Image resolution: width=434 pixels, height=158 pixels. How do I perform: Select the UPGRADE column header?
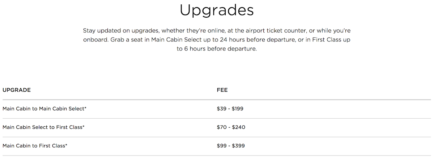coord(17,90)
